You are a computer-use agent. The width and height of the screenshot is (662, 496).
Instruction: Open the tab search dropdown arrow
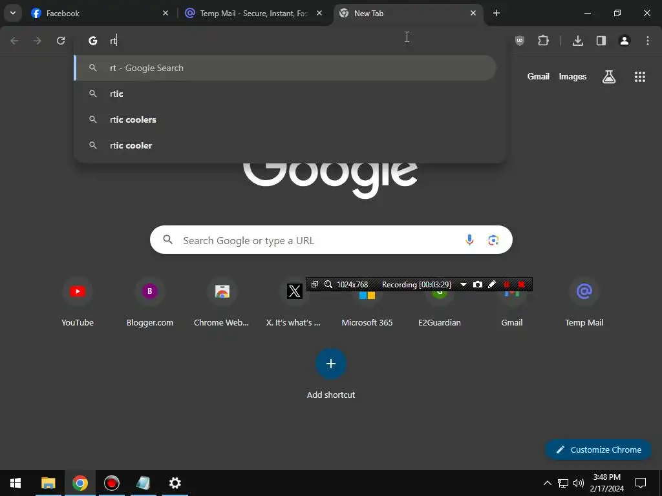pyautogui.click(x=13, y=13)
